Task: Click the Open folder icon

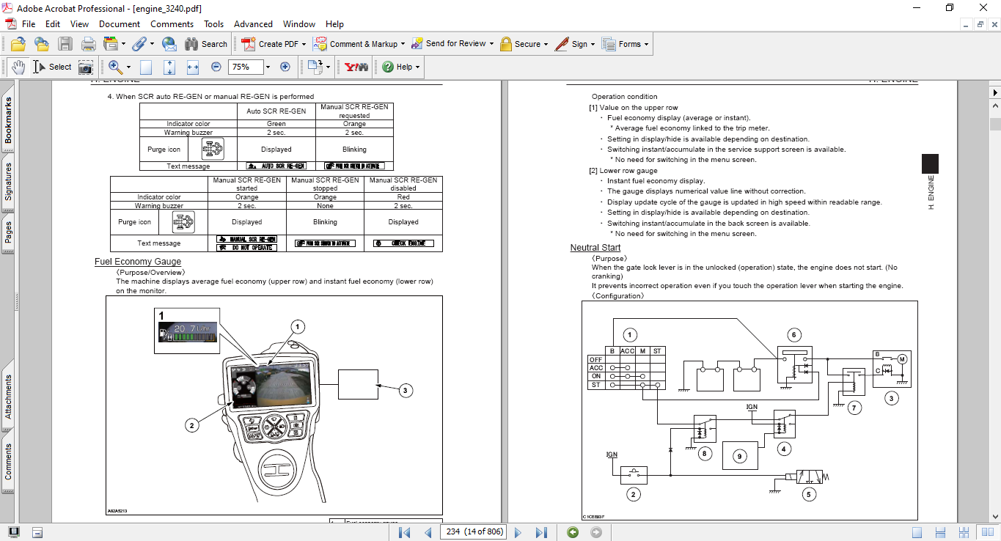Action: [18, 44]
